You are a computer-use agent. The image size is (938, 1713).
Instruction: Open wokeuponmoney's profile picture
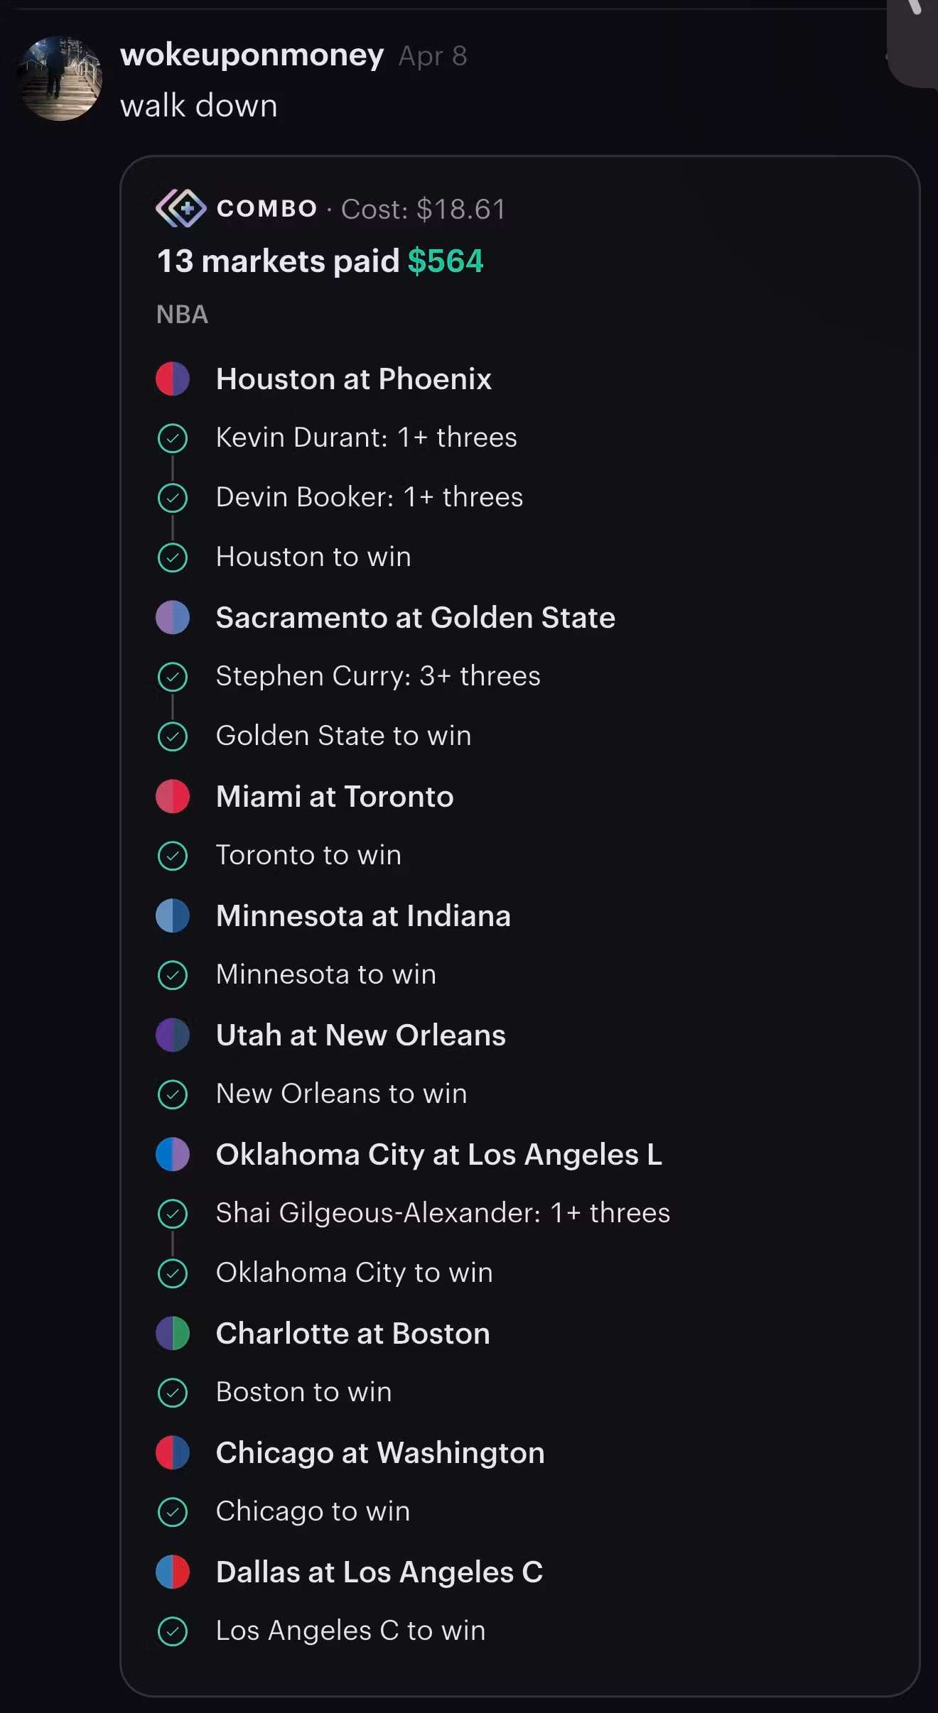point(60,79)
